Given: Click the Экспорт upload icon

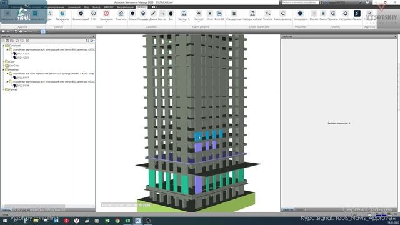Looking at the screenshot, I should [x=199, y=14].
